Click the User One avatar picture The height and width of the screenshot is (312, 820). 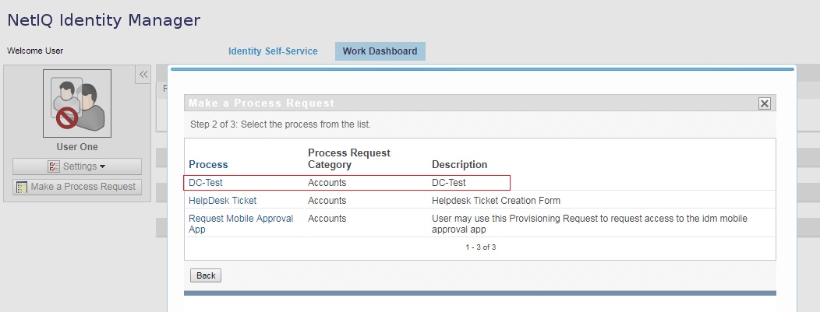(77, 103)
